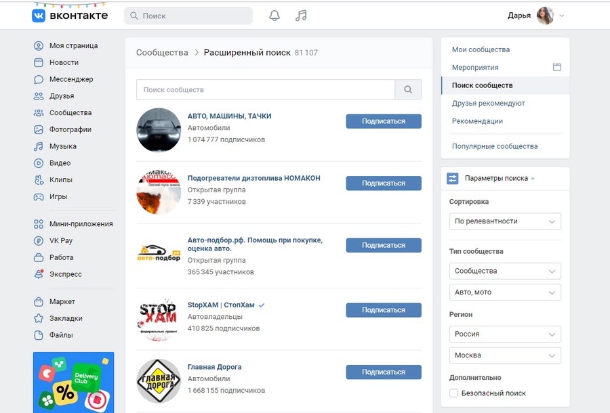Open StopXAM community avatar
This screenshot has width=610, height=413.
159,319
